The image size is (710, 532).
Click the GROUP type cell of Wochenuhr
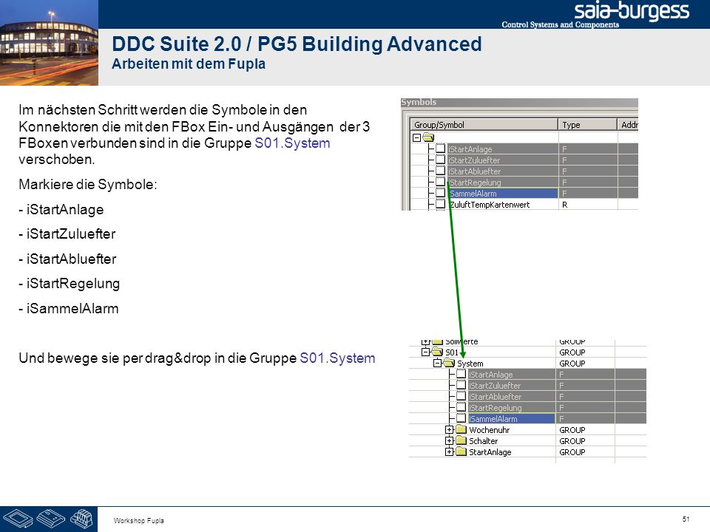585,430
